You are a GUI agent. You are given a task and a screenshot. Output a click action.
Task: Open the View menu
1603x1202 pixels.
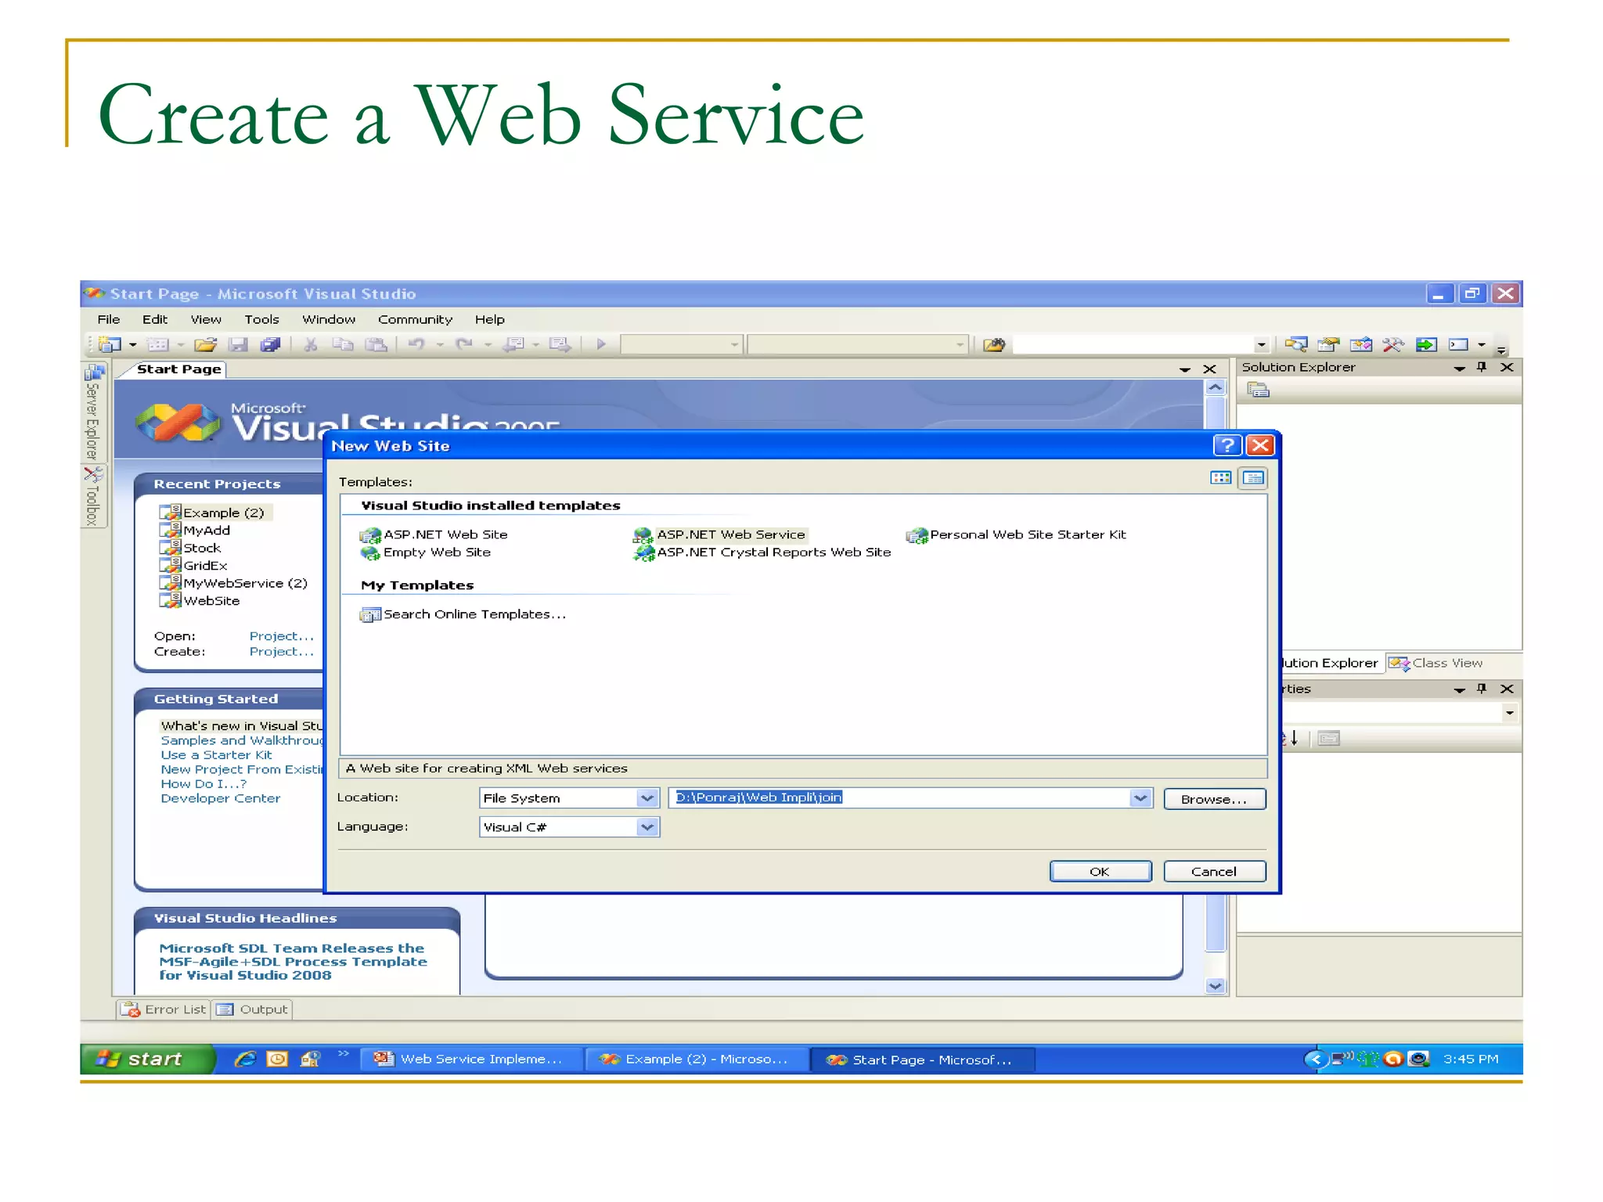(x=206, y=319)
